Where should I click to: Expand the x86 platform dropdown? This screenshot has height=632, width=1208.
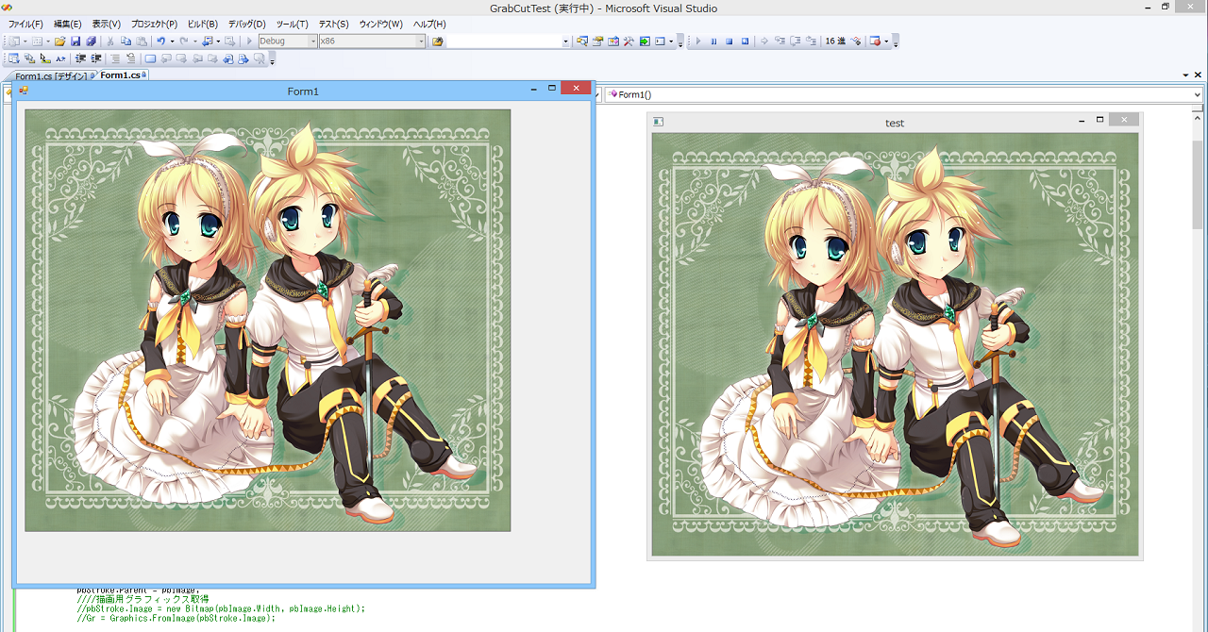coord(372,42)
